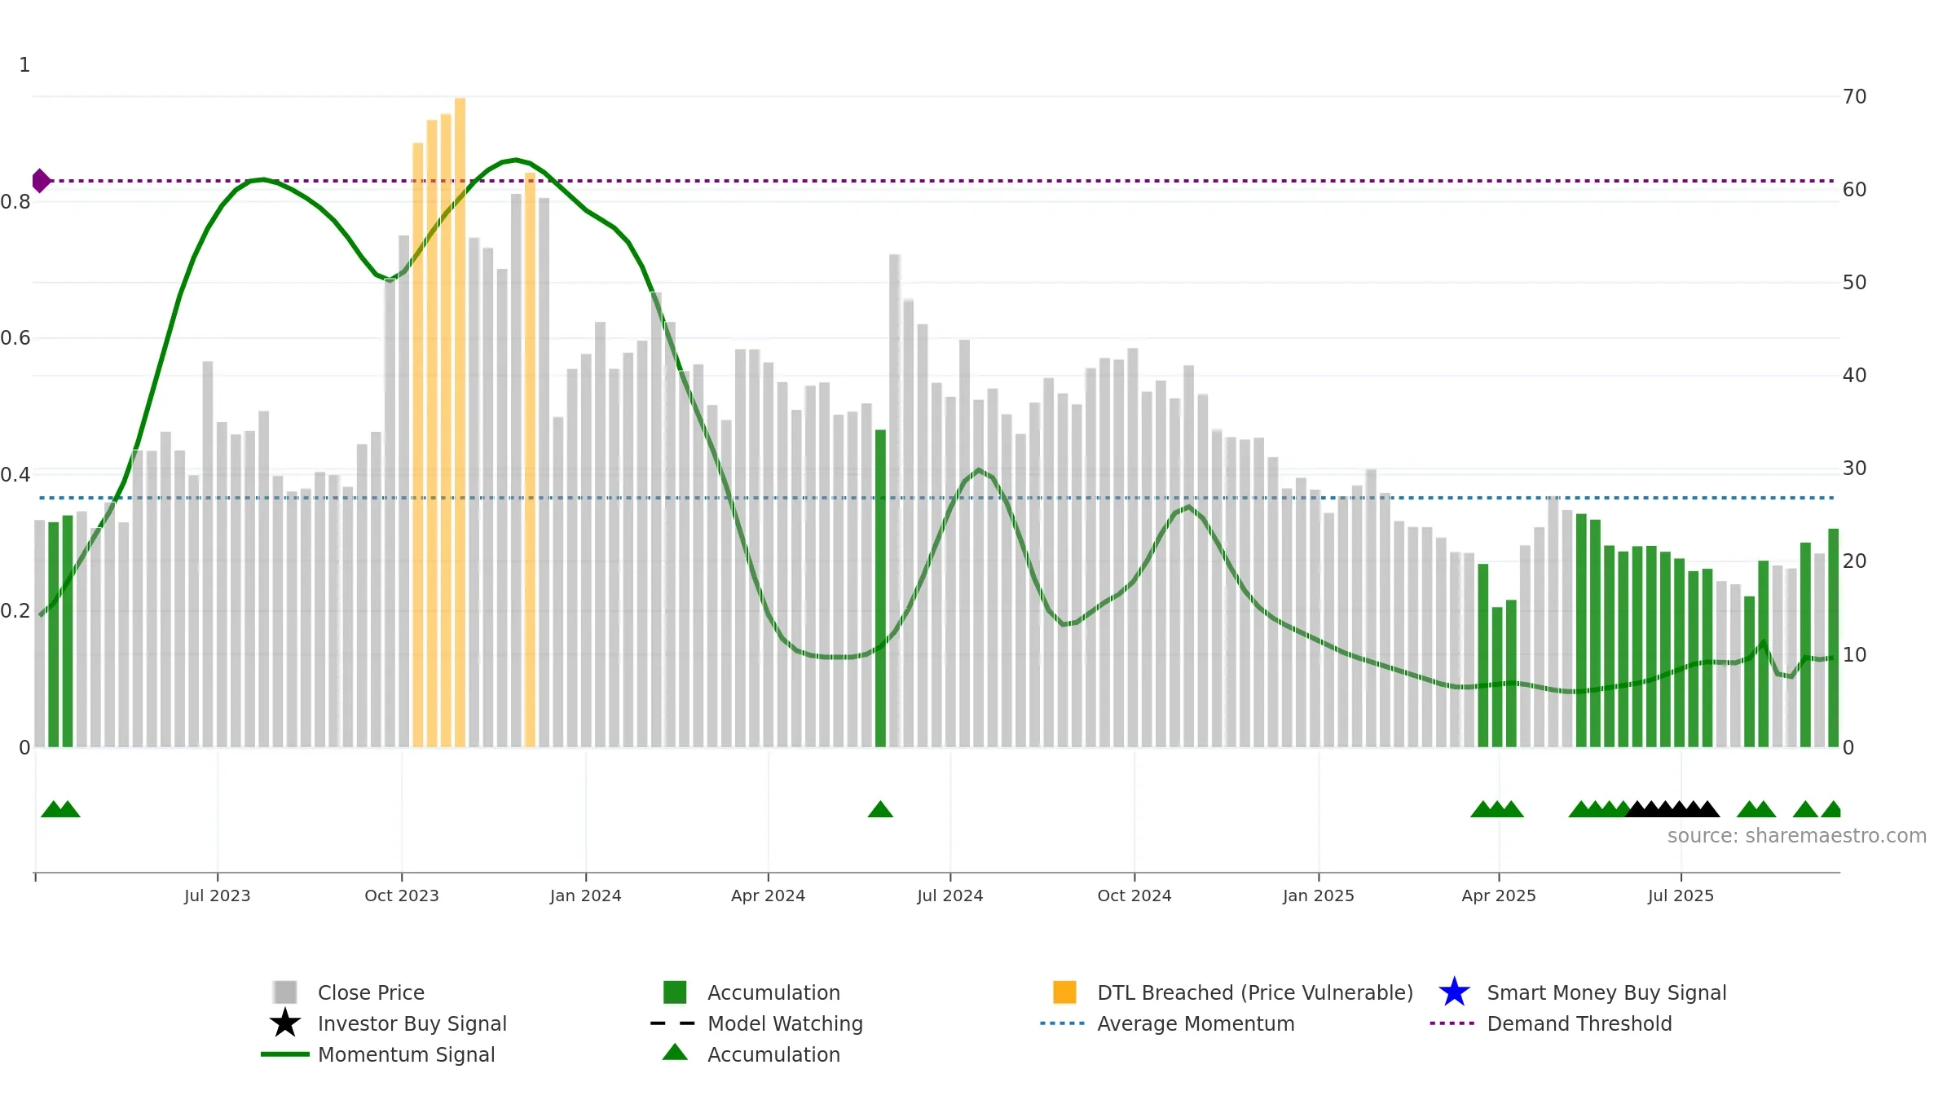Viewport: 1956px width, 1100px height.
Task: Click the Oct 2023 axis label
Action: (402, 895)
